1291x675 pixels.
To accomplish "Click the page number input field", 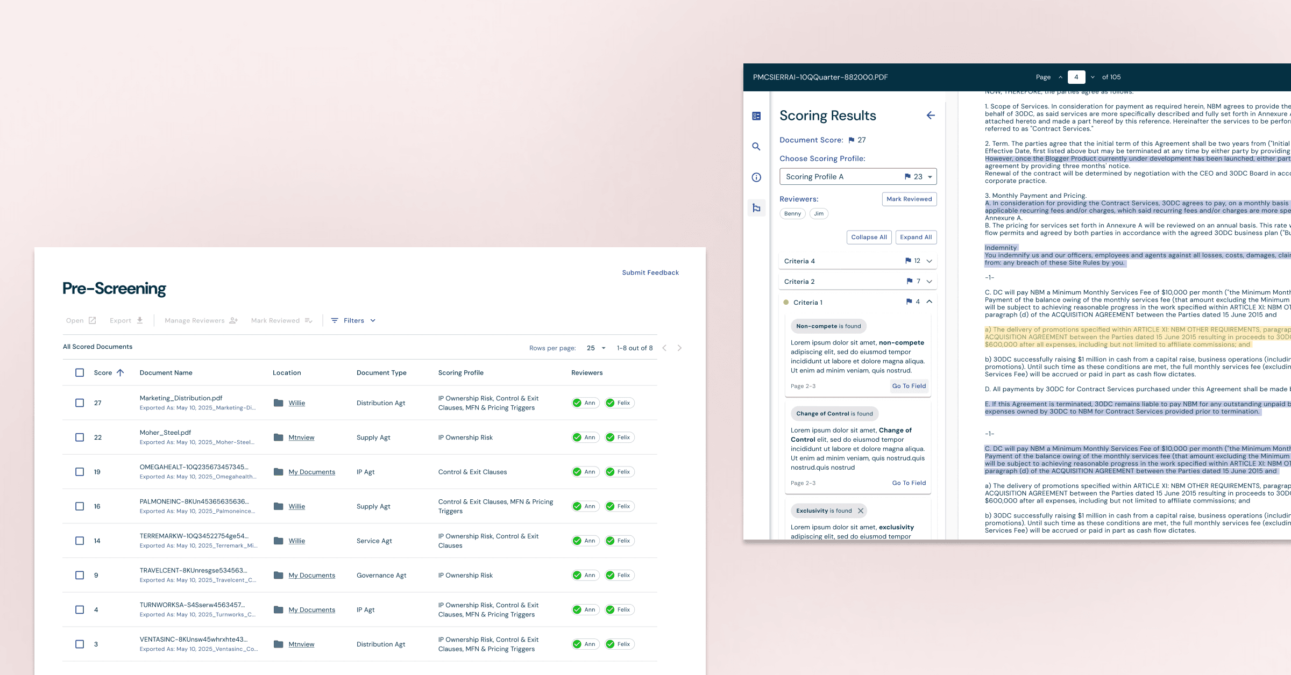I will click(1076, 77).
